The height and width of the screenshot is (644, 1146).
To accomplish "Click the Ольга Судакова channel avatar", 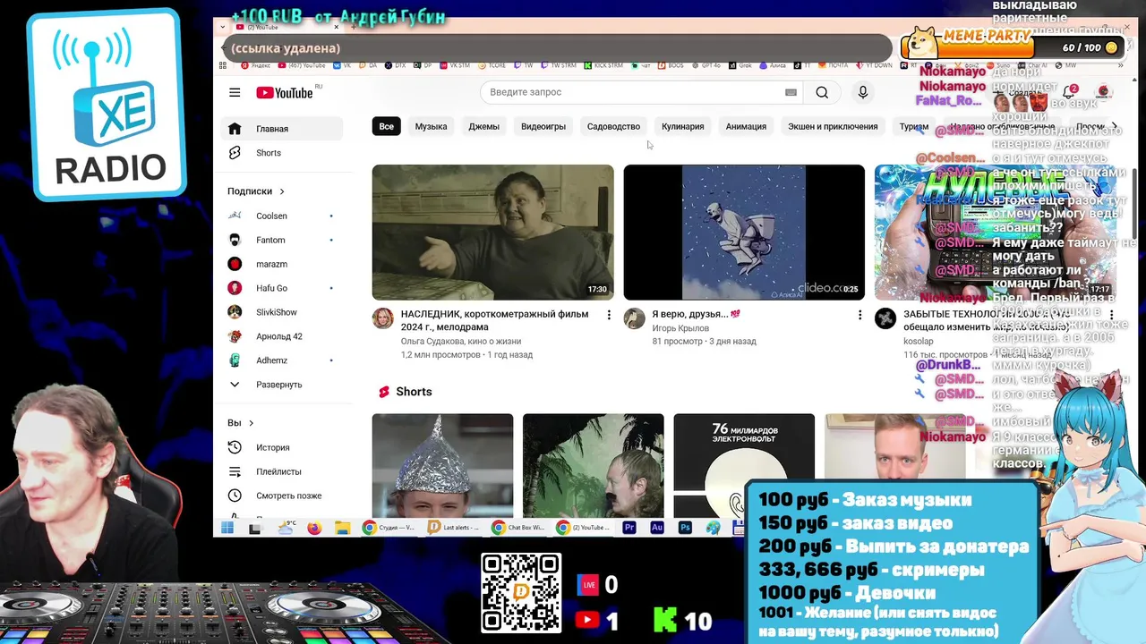I will click(383, 318).
